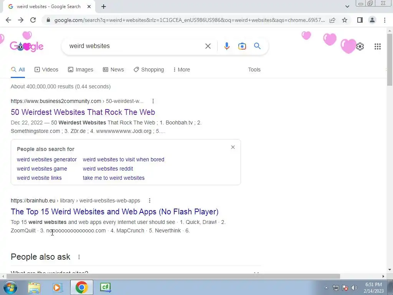Switch to Images results
Viewport: 393px width, 295px height.
(81, 70)
